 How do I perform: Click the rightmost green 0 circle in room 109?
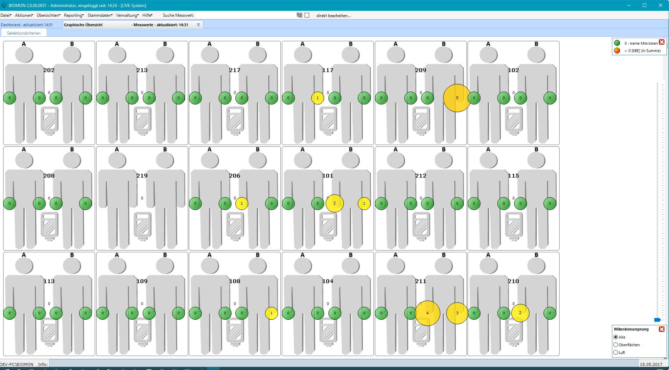coord(178,313)
